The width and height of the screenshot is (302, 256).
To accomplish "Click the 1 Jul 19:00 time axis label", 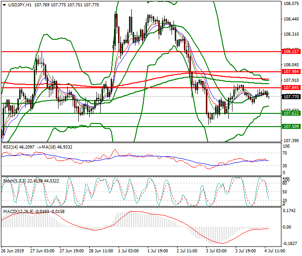I will click(158, 251).
